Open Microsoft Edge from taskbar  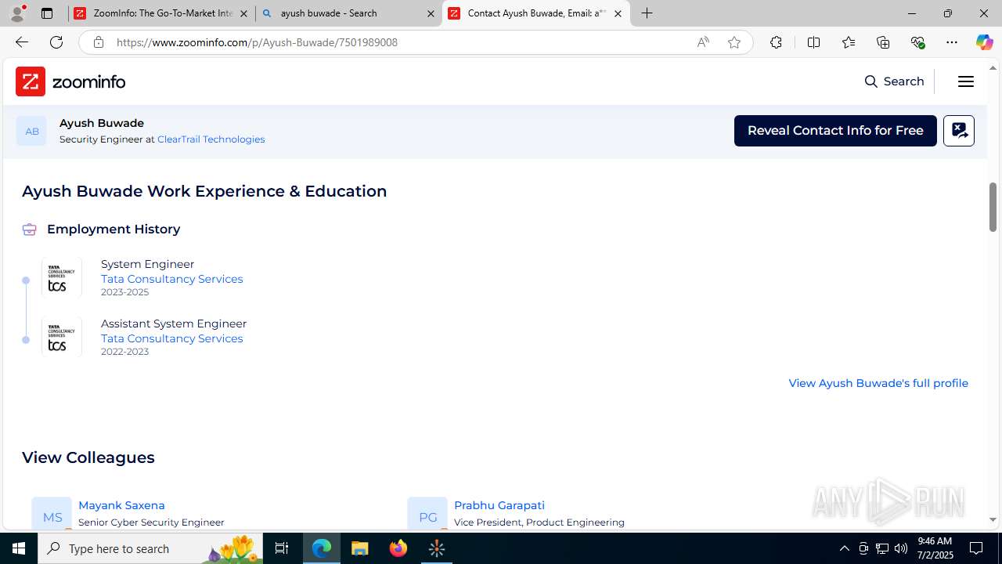322,548
